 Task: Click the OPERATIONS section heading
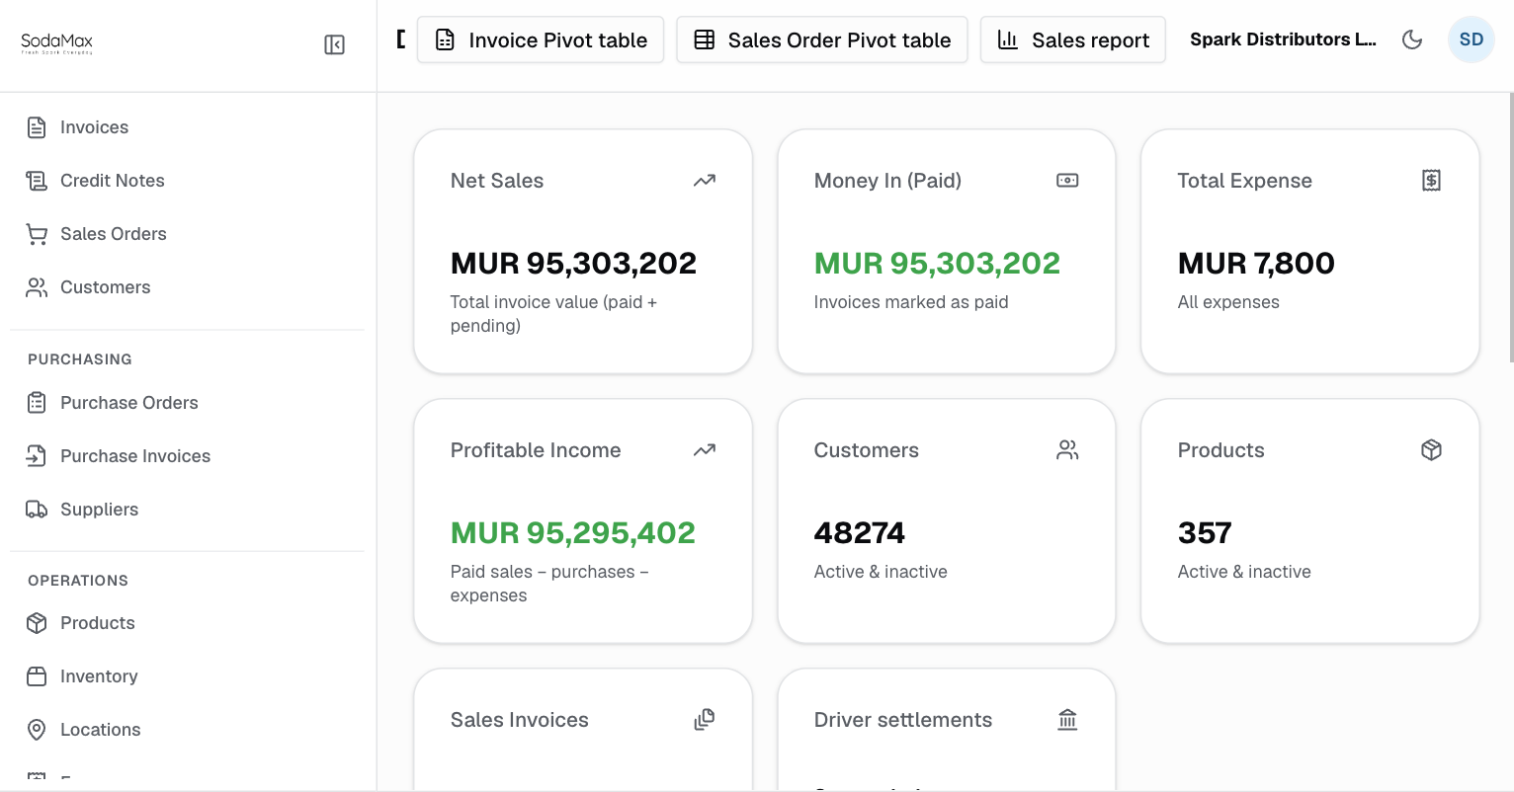tap(78, 581)
